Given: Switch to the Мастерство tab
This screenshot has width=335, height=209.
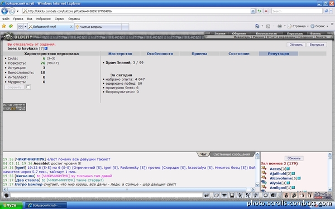Looking at the screenshot, I should pos(120,54).
